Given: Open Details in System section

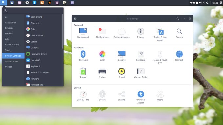Looking at the screenshot, I should point(102,96).
